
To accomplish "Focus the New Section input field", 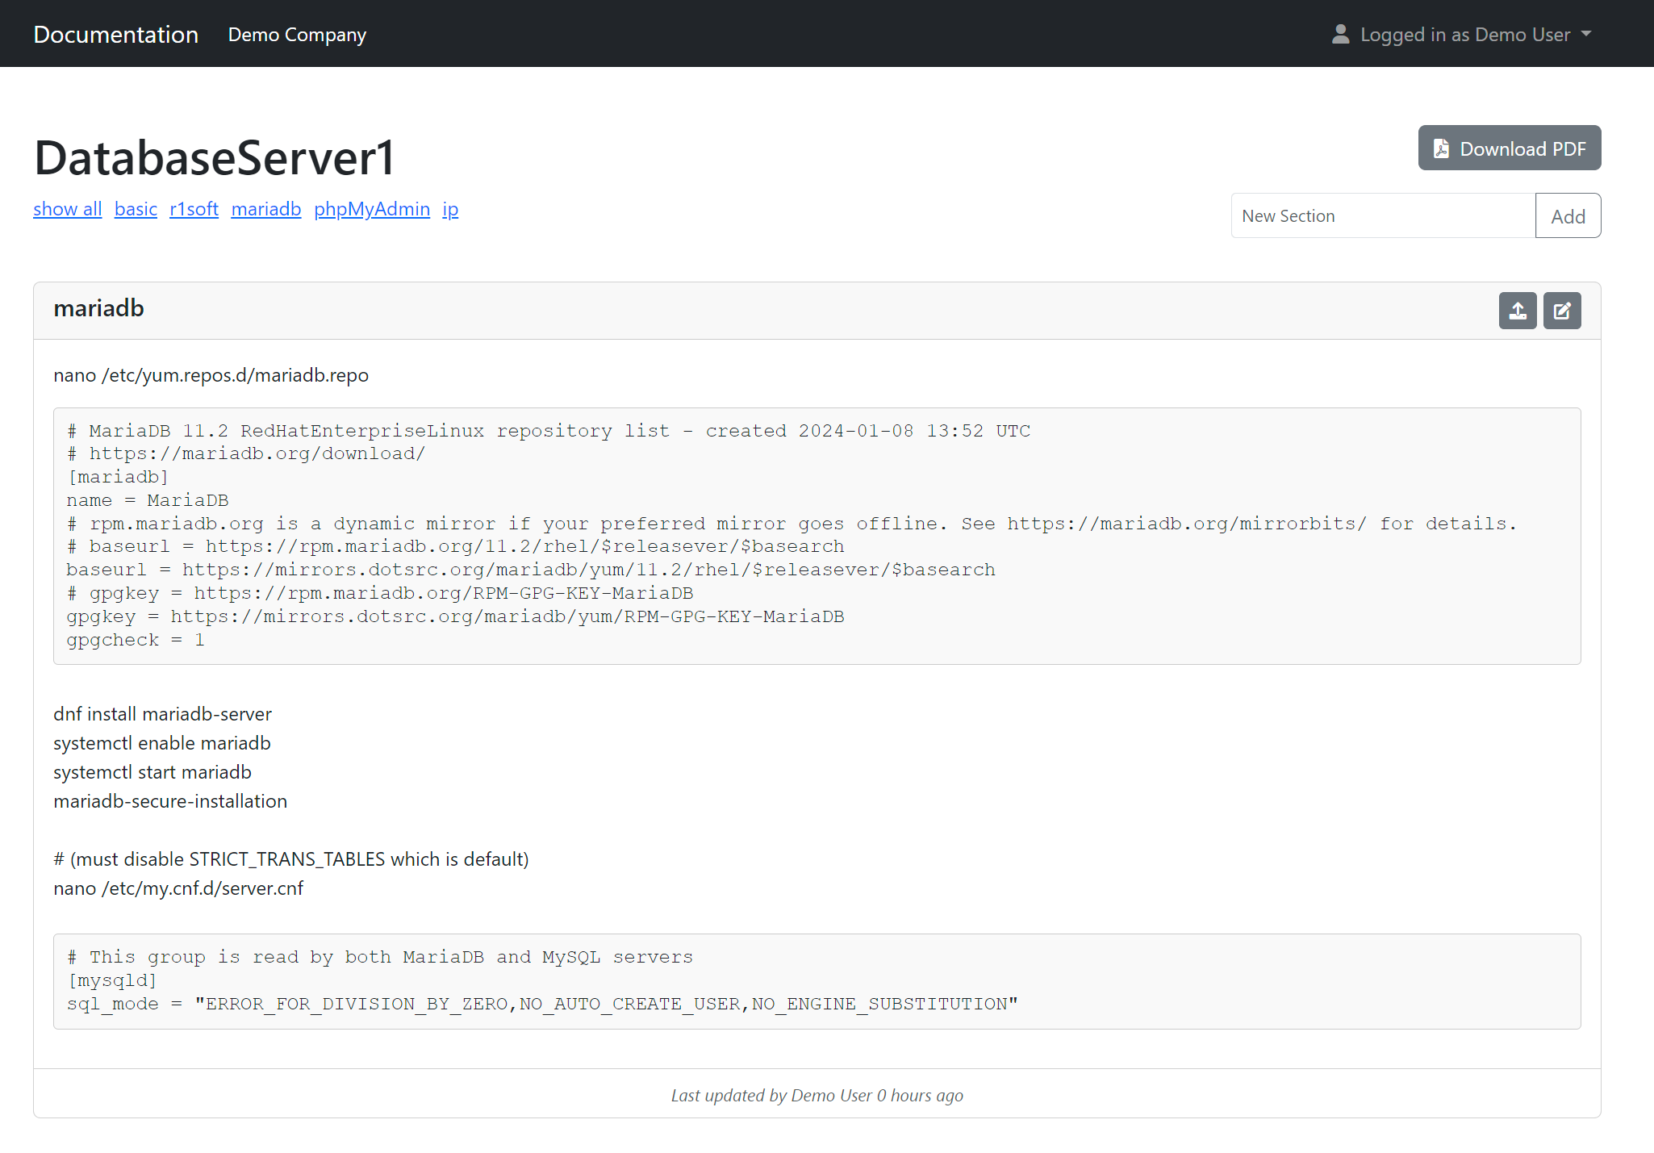I will [1382, 215].
